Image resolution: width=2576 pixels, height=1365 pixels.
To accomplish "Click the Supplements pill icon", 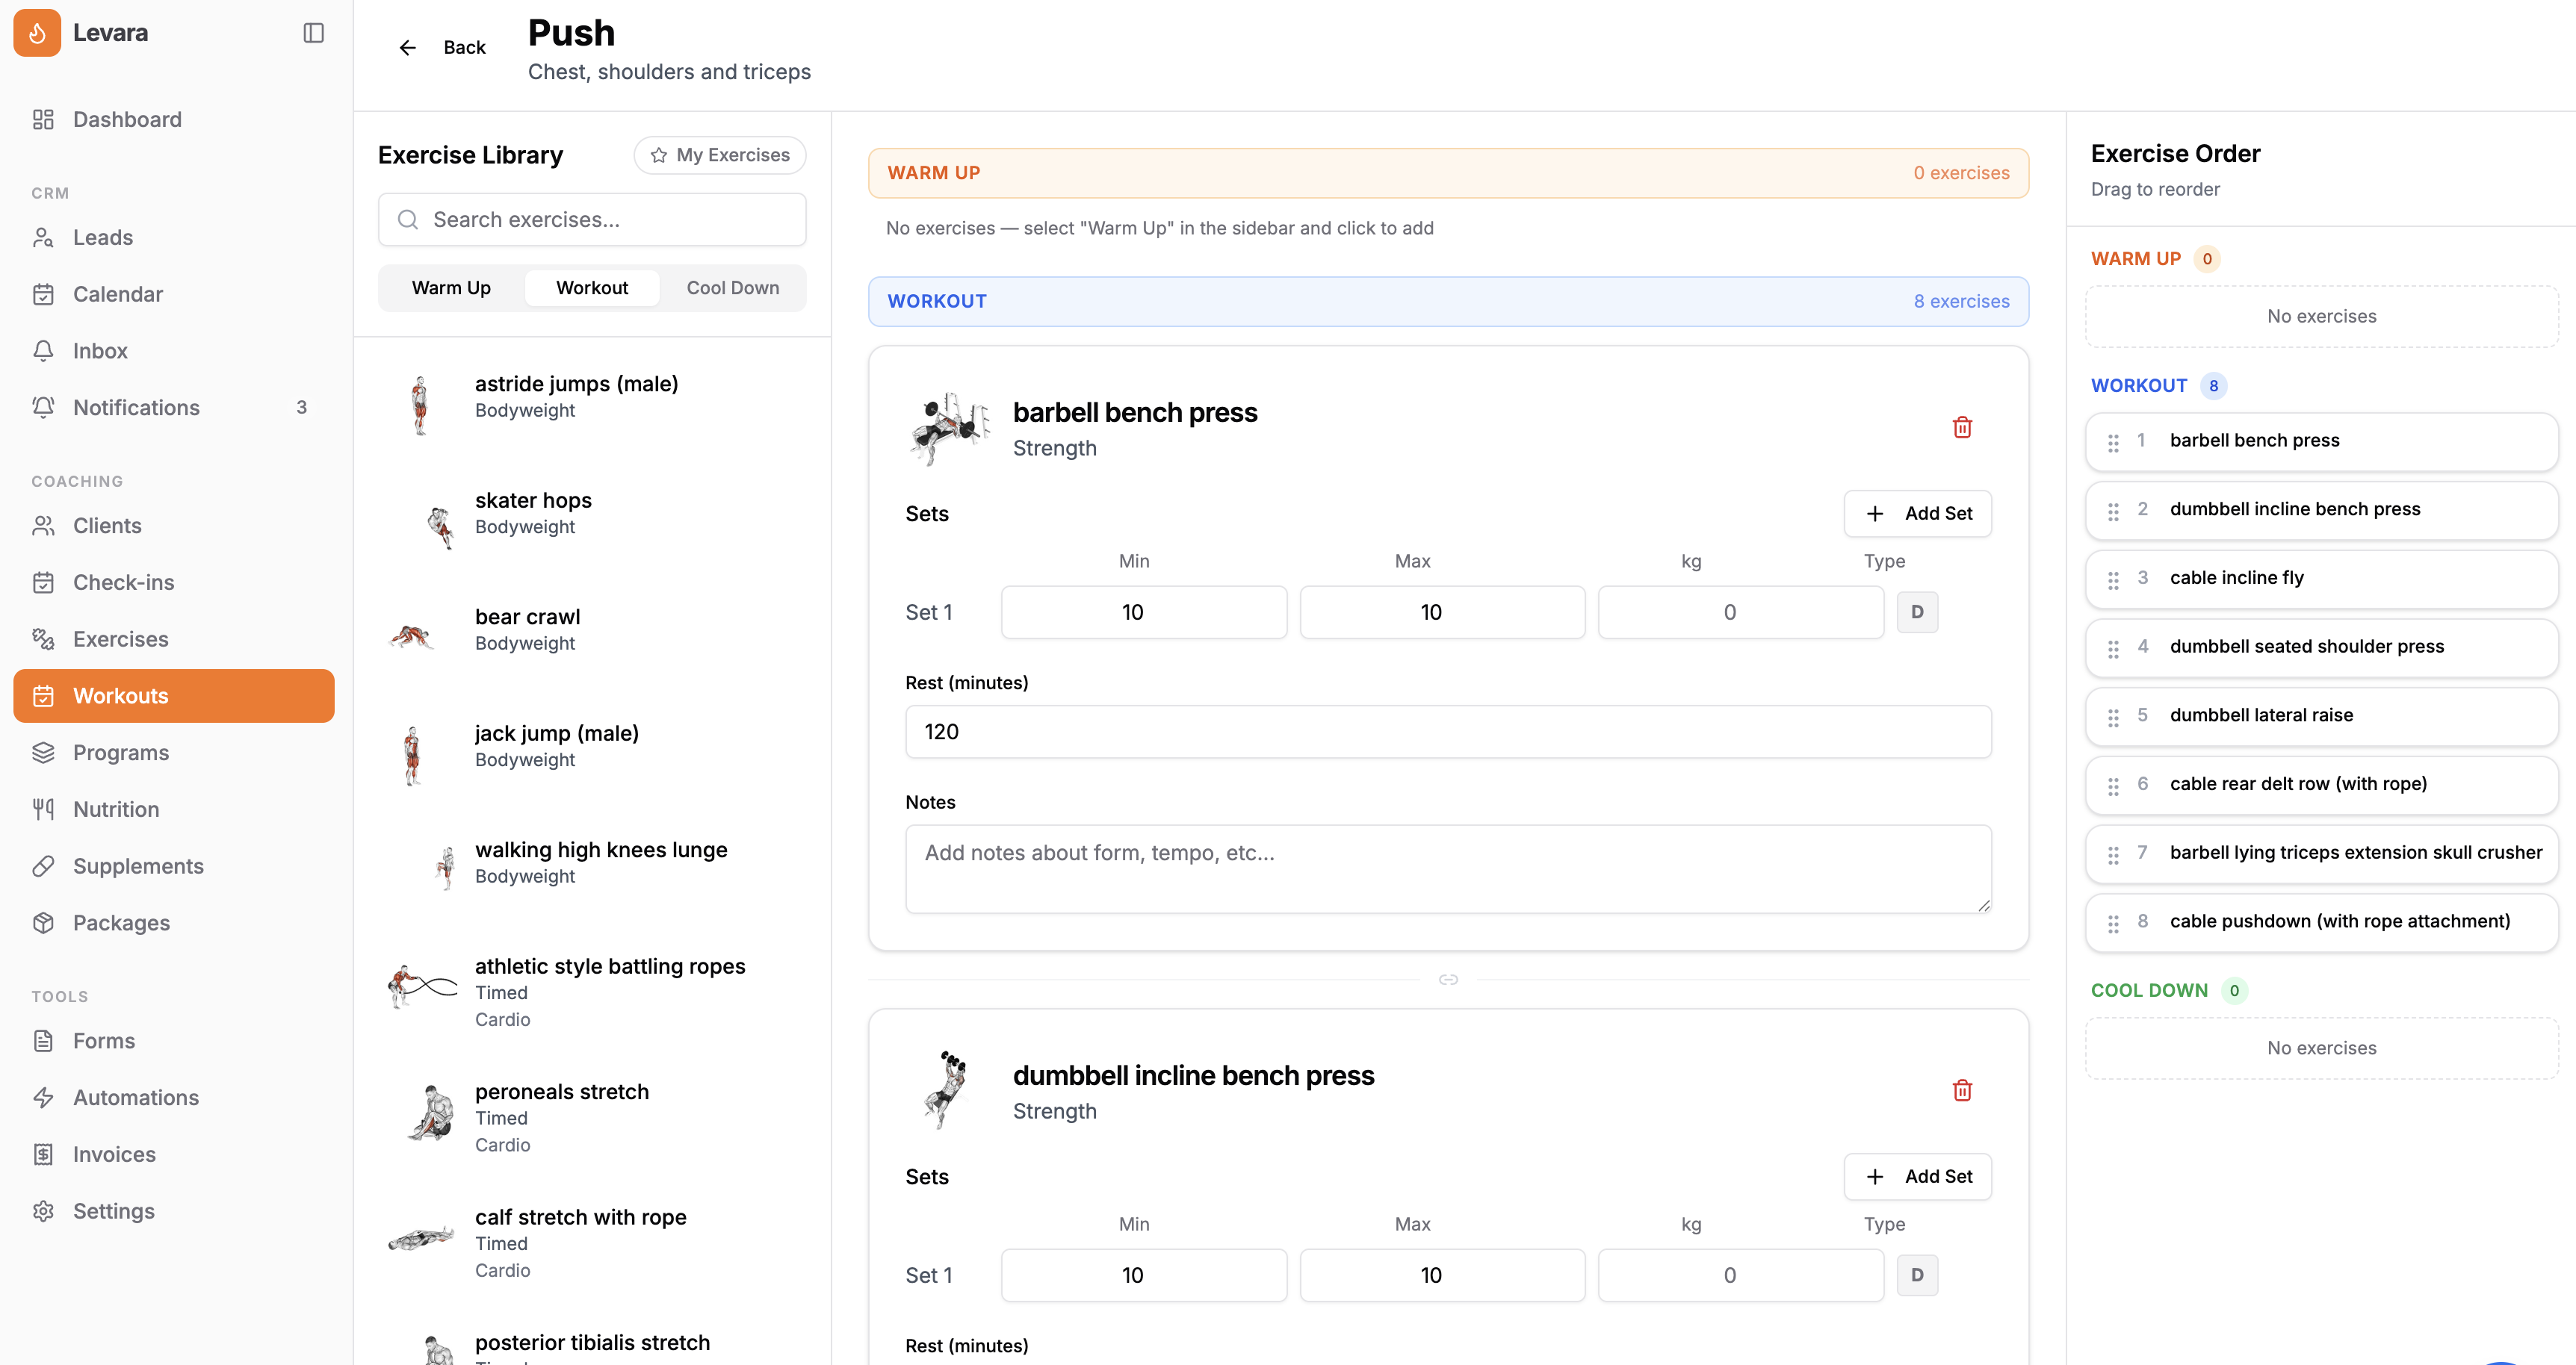I will (43, 866).
